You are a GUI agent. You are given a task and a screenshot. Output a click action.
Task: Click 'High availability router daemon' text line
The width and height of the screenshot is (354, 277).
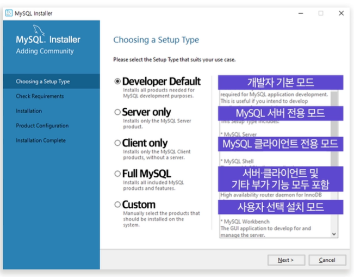[271, 195]
